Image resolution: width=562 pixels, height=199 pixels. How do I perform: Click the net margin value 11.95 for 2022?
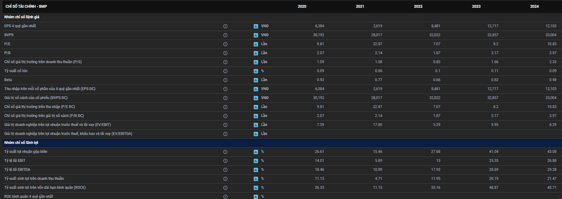(436, 179)
